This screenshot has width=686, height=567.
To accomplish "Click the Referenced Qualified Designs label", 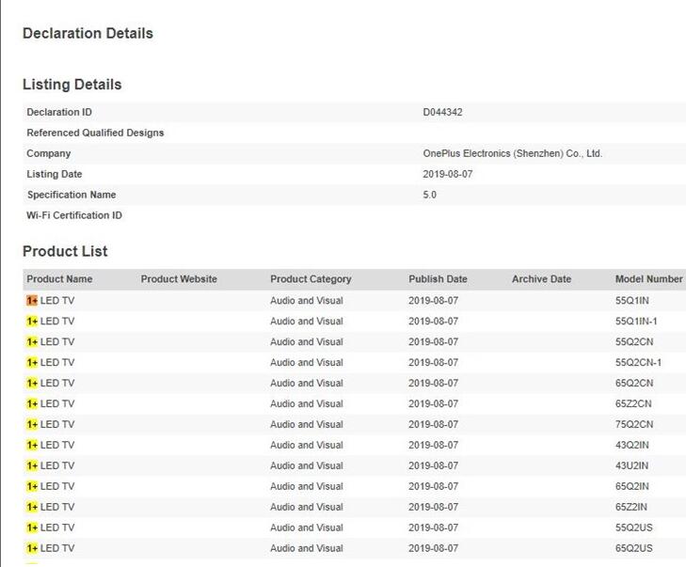I will [95, 133].
